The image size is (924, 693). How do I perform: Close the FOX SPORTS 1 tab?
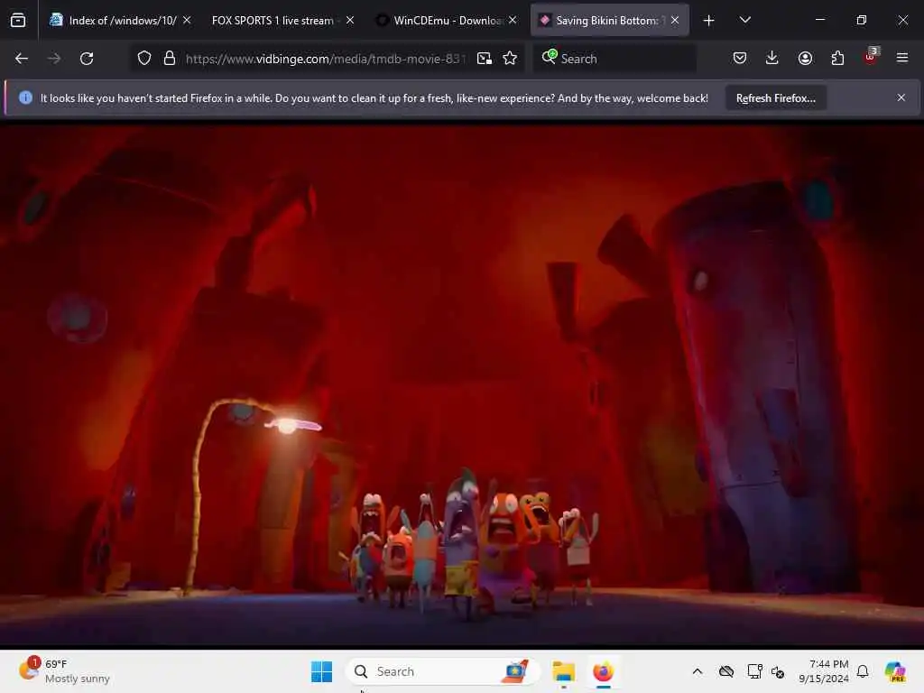[x=350, y=20]
